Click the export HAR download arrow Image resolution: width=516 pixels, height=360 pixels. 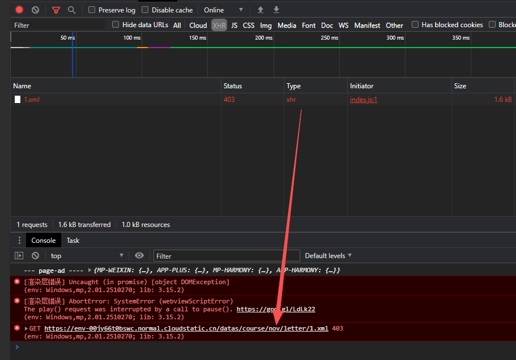276,10
